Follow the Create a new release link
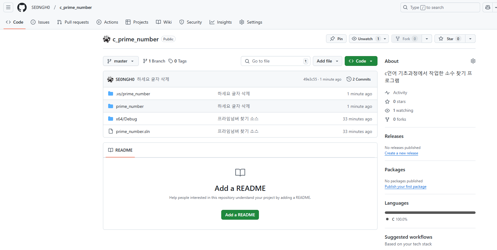497x250 pixels. pyautogui.click(x=401, y=153)
